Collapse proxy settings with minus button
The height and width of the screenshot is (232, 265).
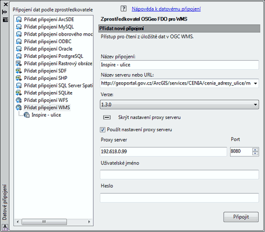(107, 117)
